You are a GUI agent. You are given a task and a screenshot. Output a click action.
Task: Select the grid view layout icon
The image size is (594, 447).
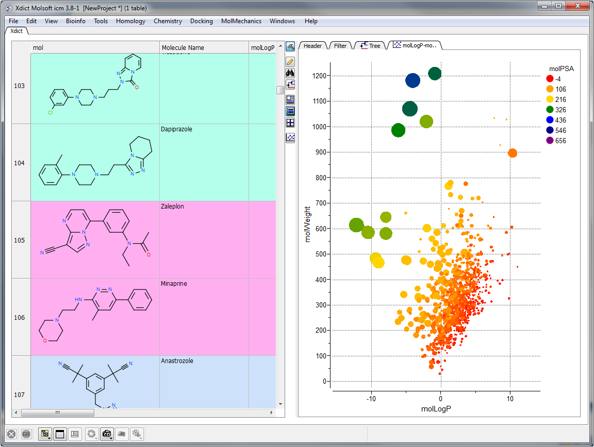tap(290, 123)
